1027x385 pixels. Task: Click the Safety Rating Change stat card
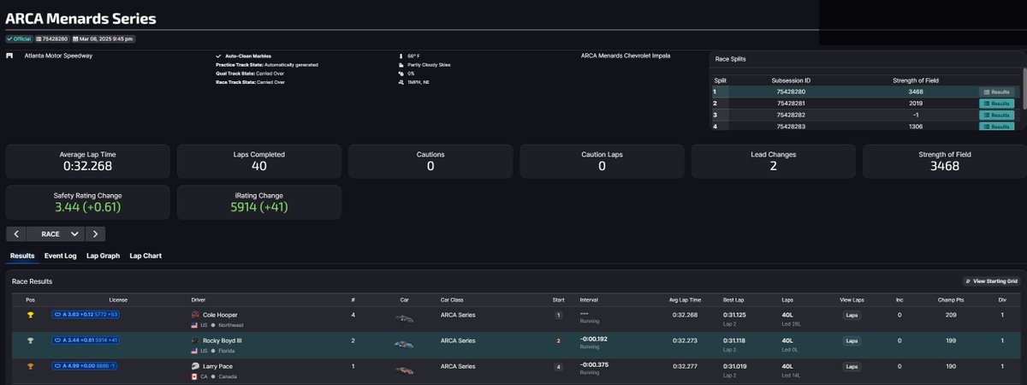pos(87,203)
